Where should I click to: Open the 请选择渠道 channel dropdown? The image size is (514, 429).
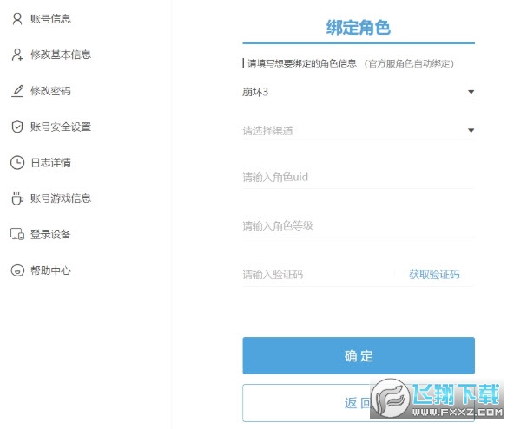[359, 131]
